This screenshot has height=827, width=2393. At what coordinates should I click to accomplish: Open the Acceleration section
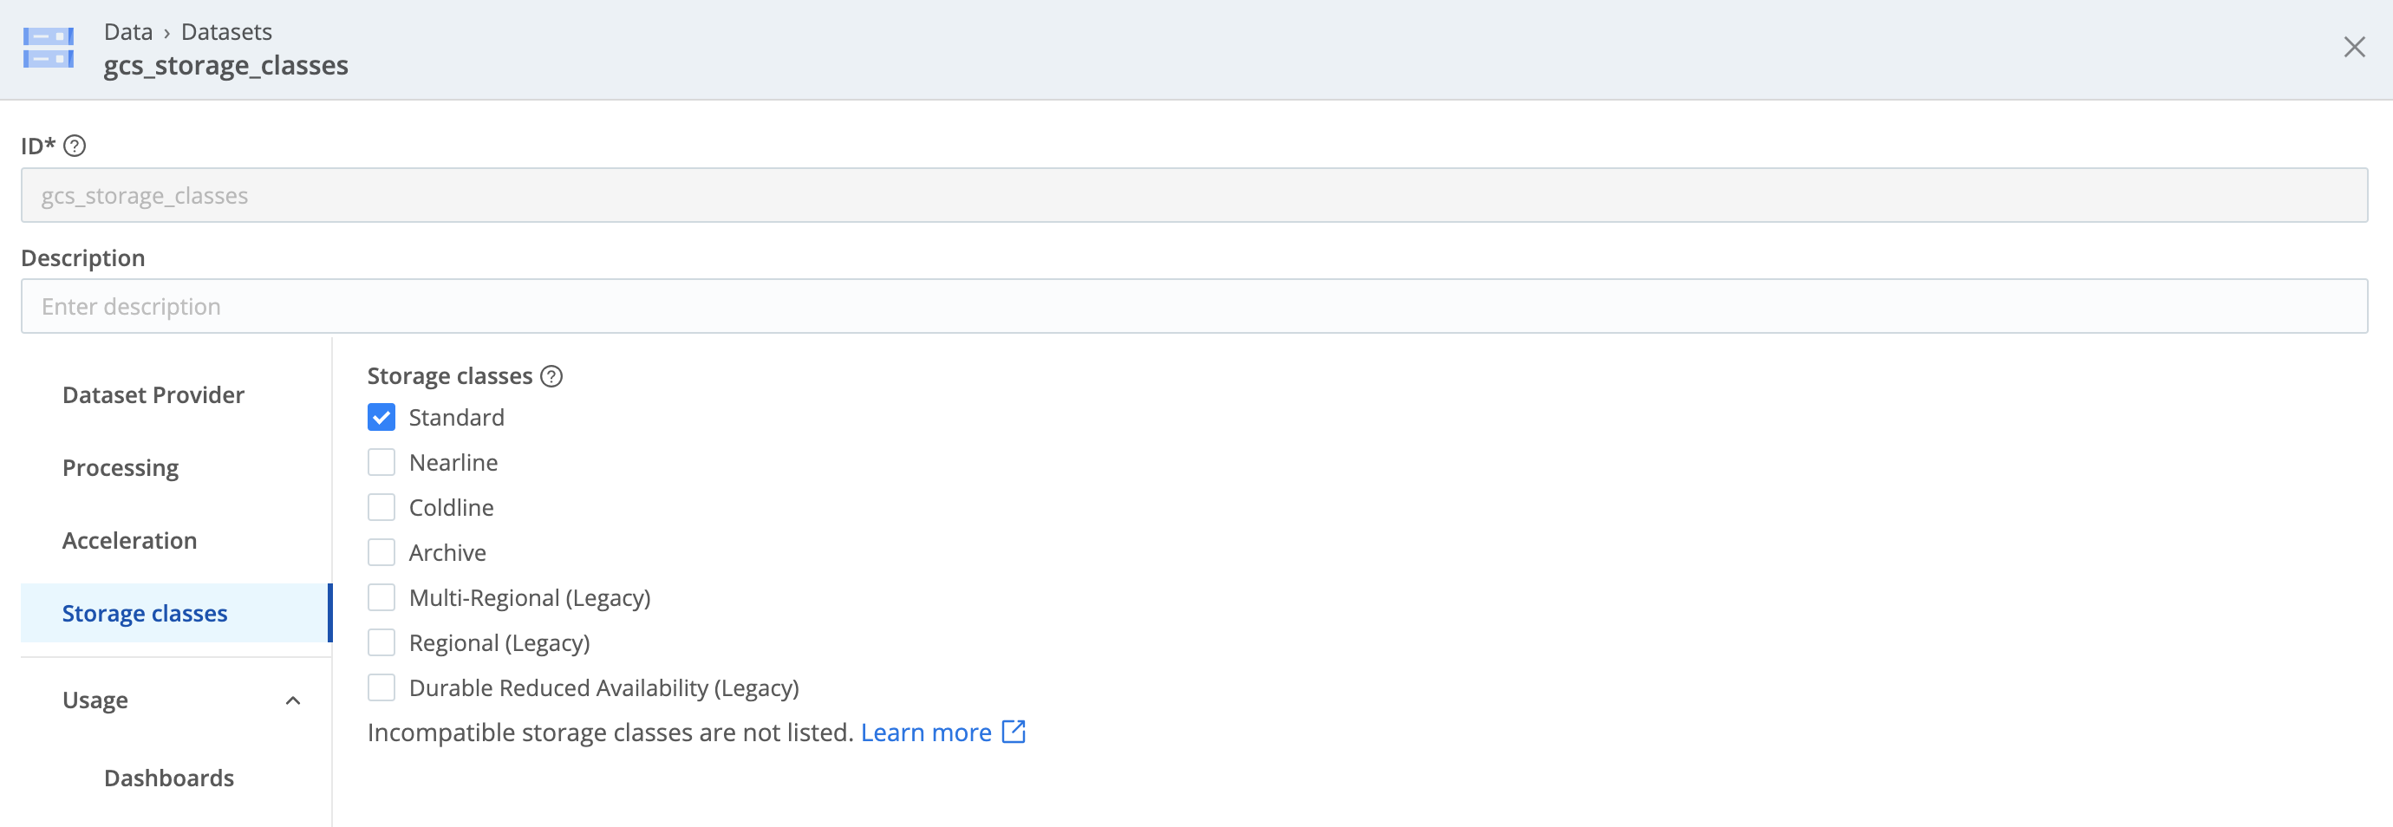point(129,540)
